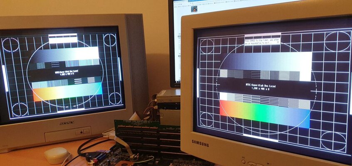This screenshot has height=166, width=352.
Task: Click top-right corner circle on Samsung test pattern
Action: pyautogui.click(x=337, y=41)
